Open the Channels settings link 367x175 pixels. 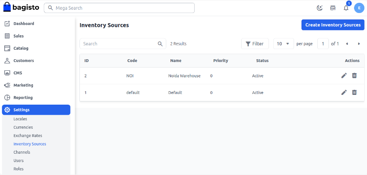[x=22, y=152]
